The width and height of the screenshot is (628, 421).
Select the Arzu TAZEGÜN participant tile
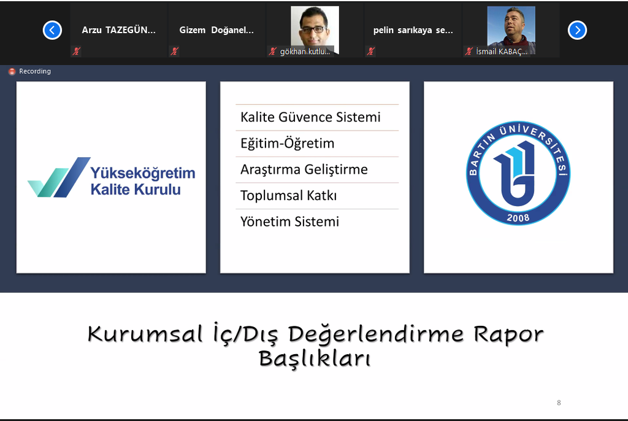118,30
